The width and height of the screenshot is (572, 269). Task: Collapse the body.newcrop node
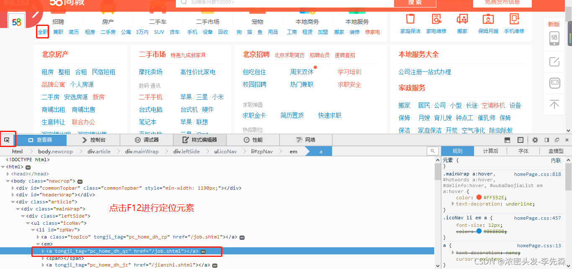(8, 181)
